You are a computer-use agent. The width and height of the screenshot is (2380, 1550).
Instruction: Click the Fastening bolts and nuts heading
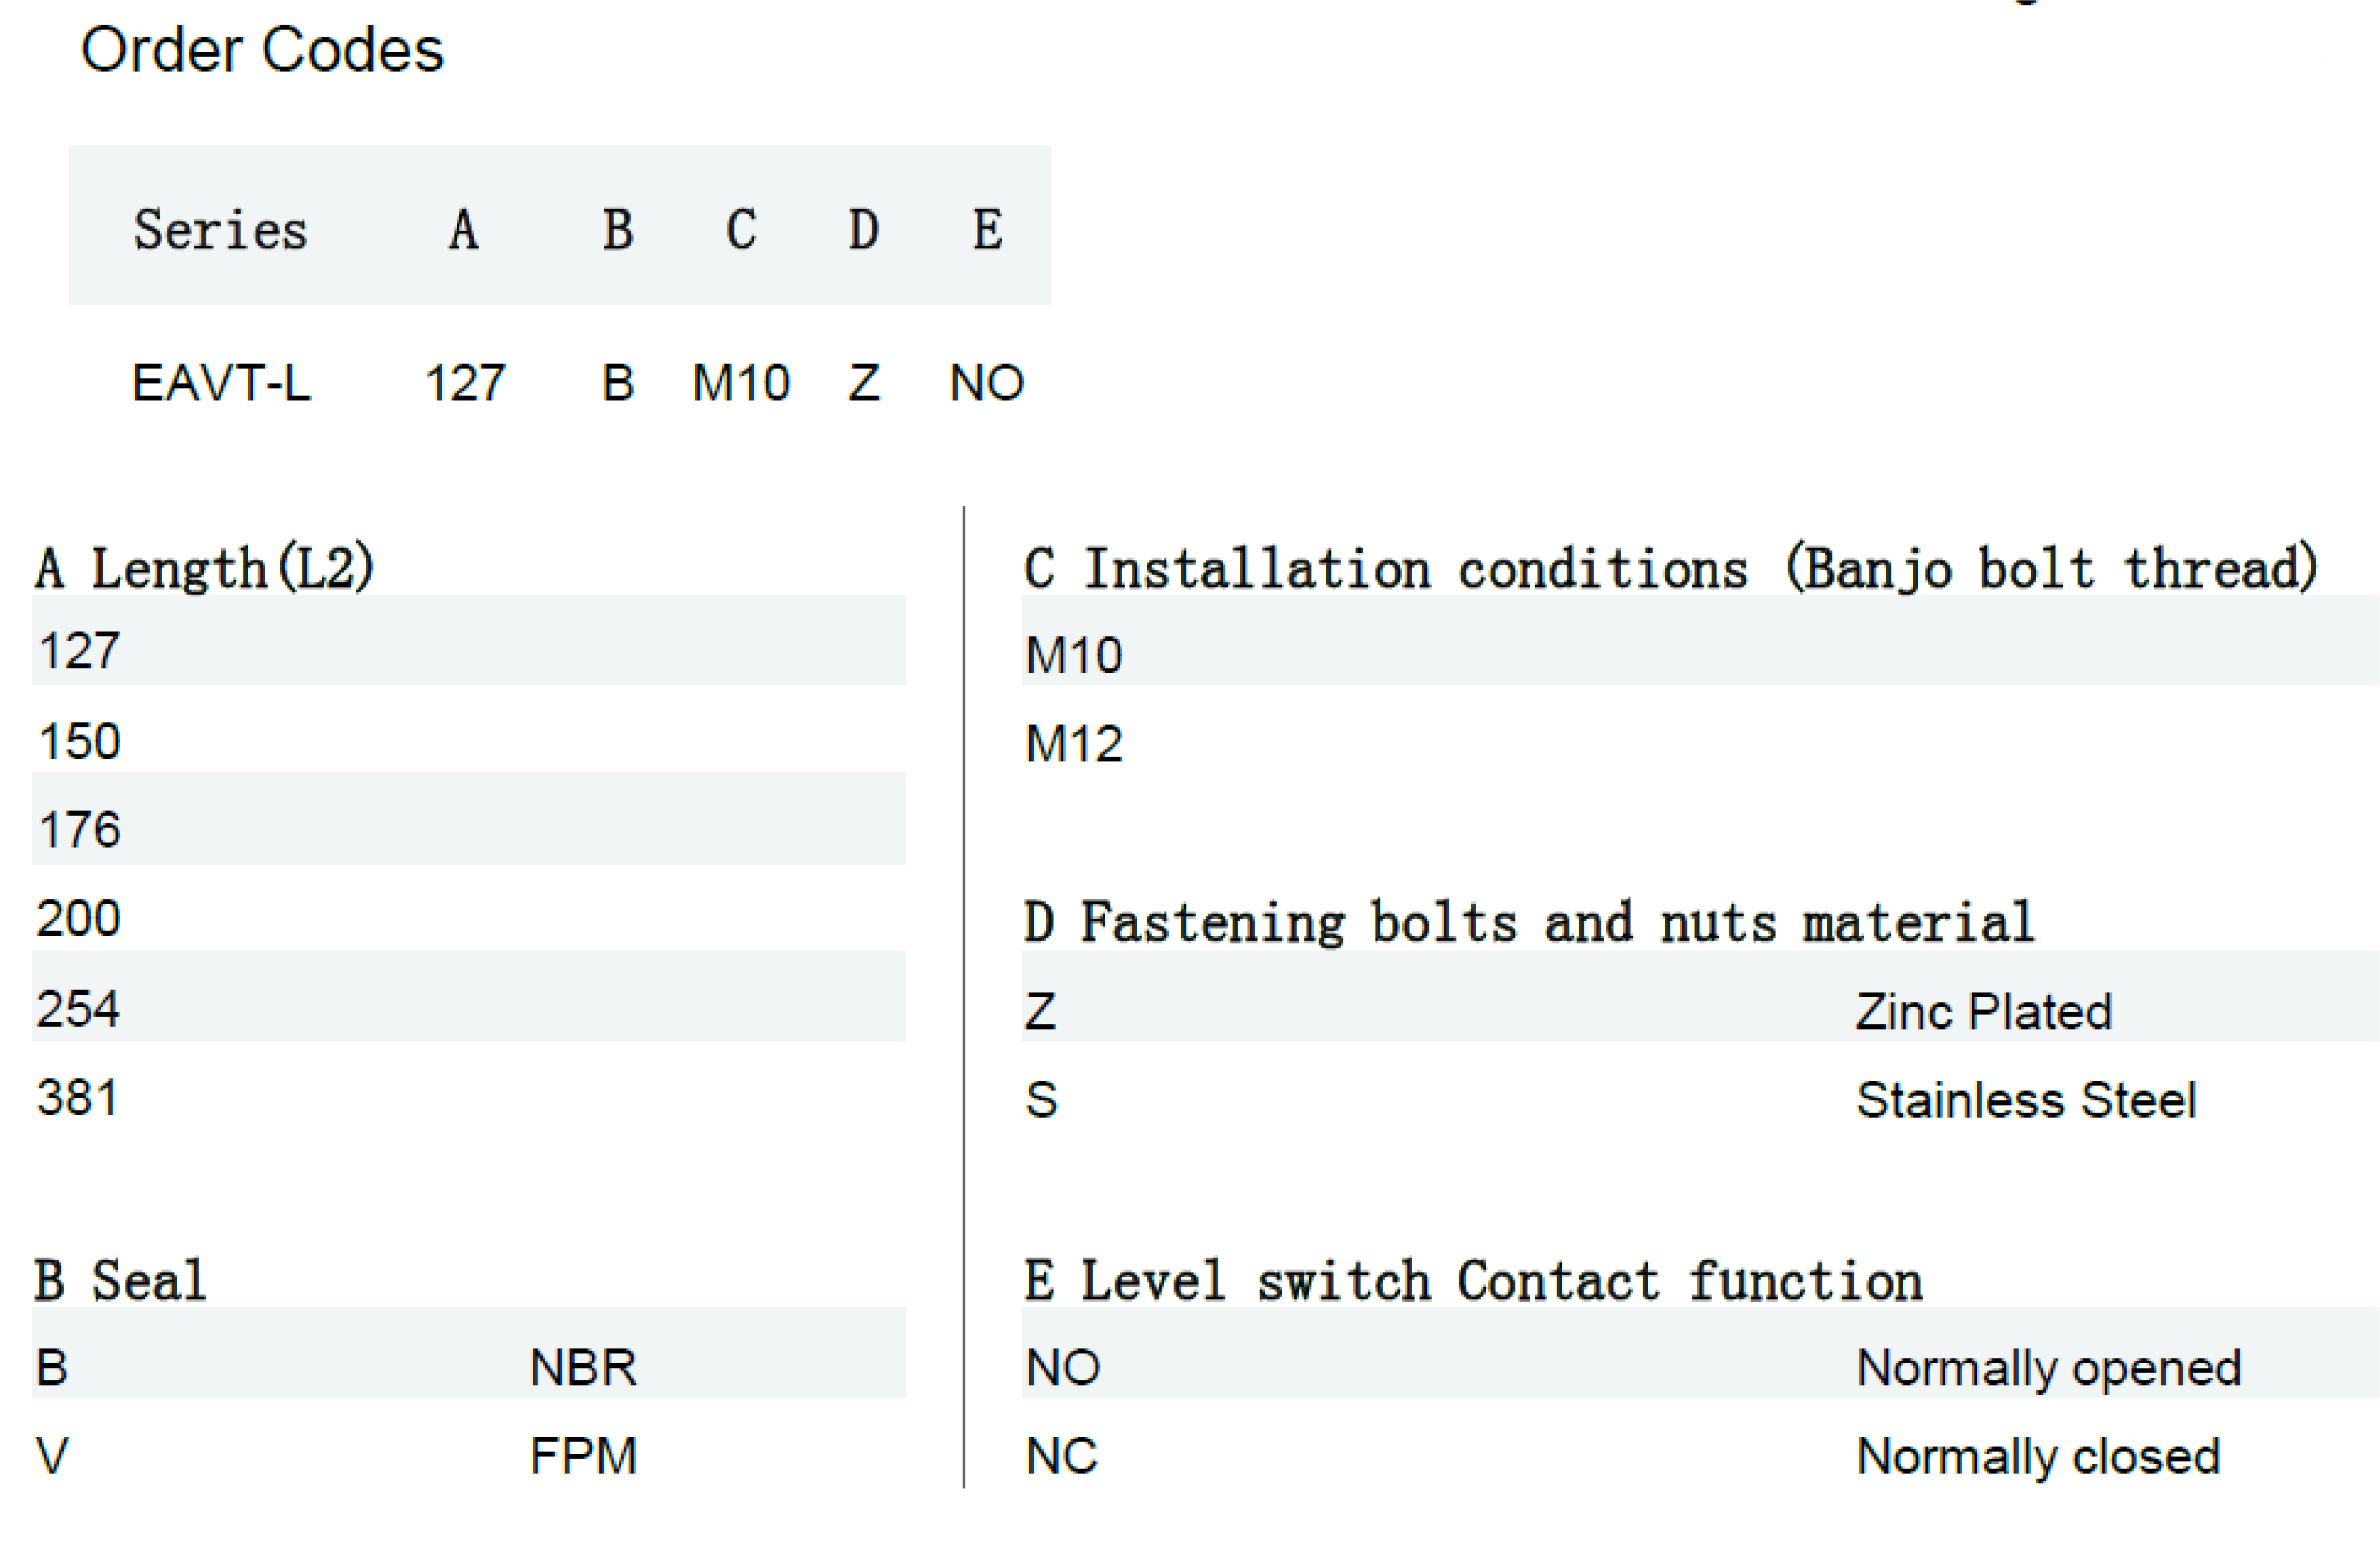click(x=1529, y=922)
